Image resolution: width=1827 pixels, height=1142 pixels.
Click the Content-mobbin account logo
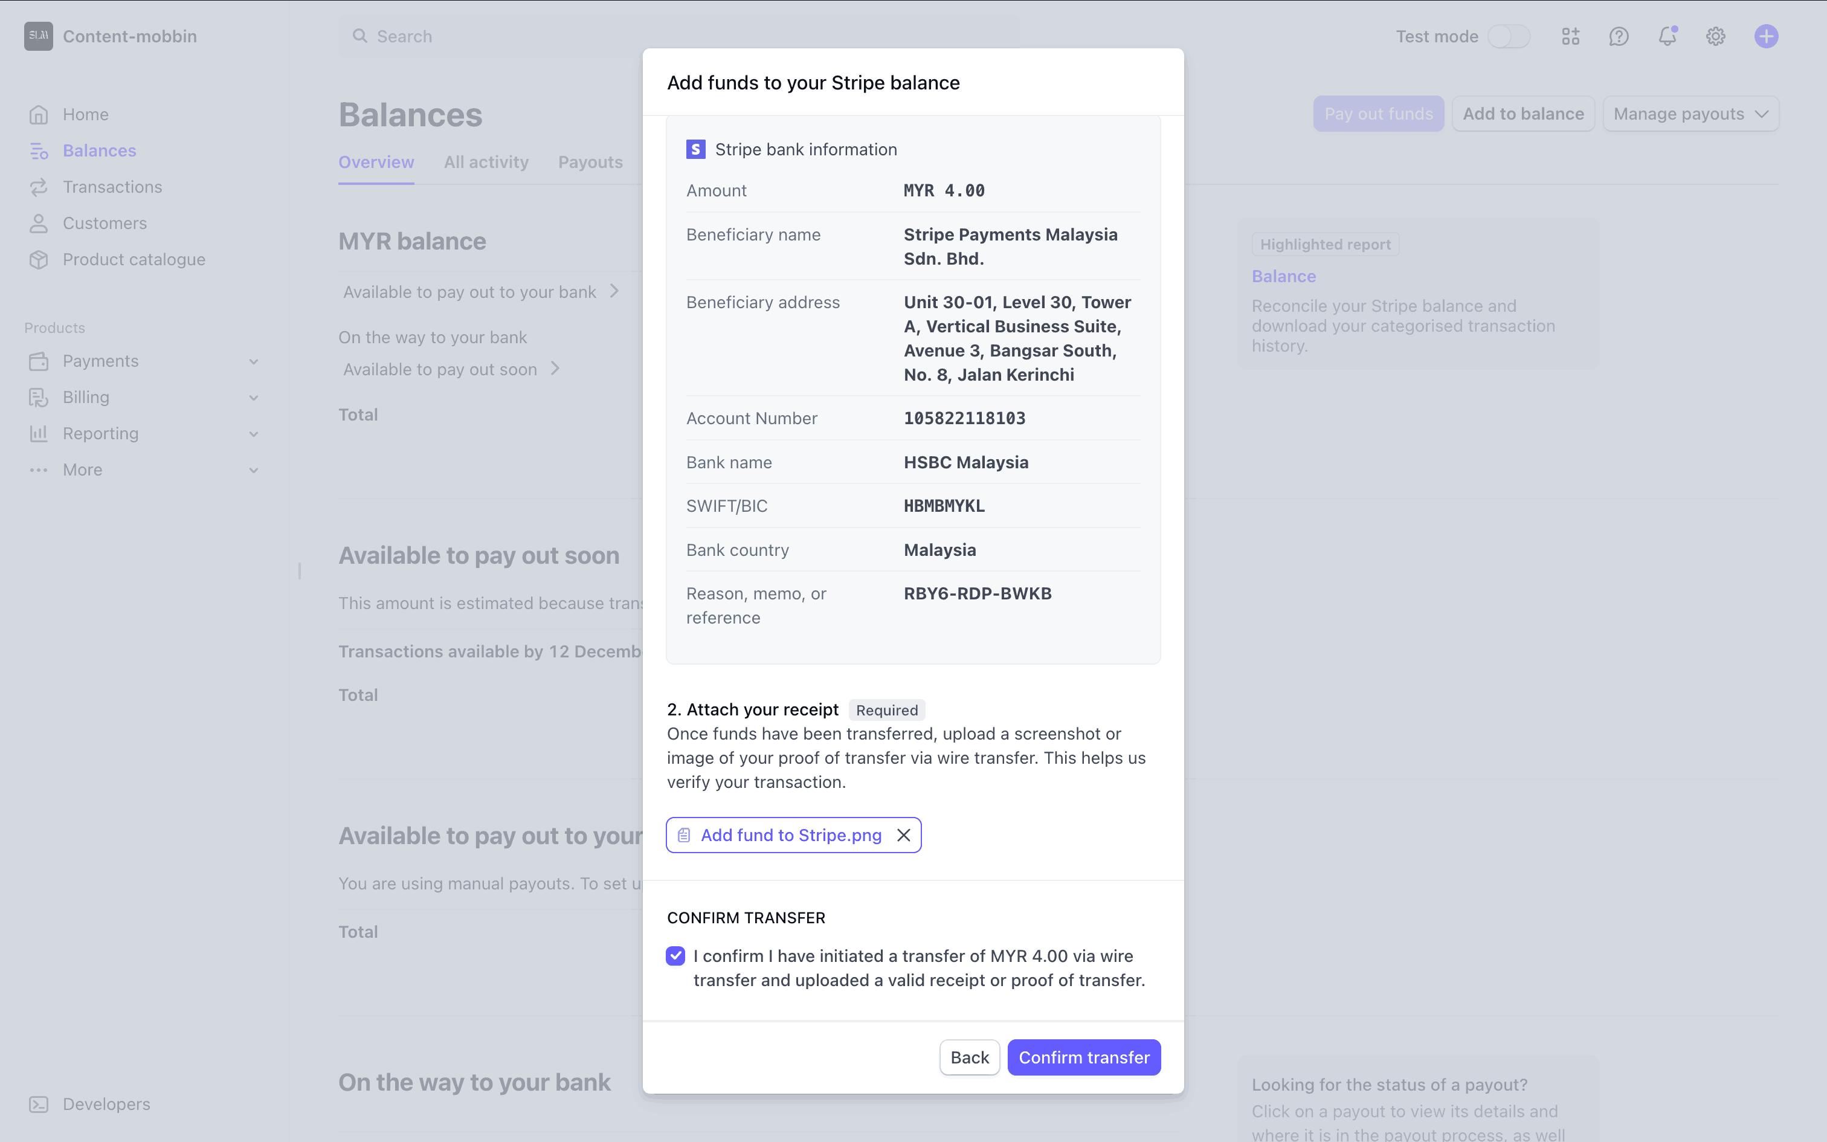click(x=39, y=36)
